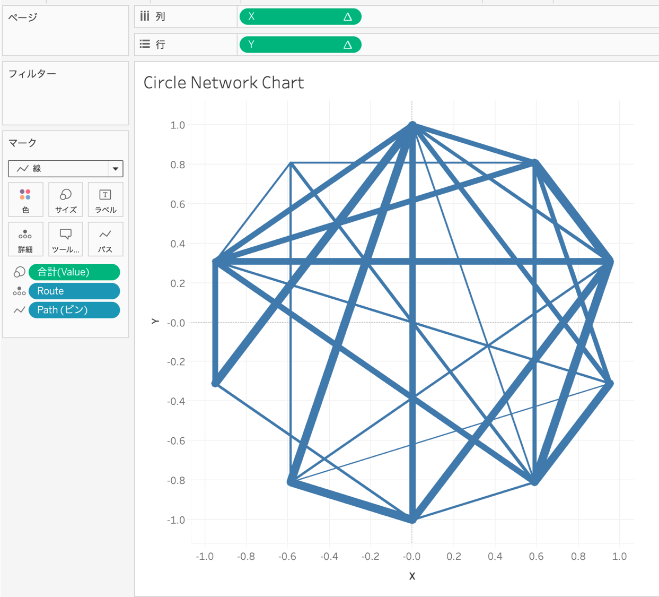Viewport: 659px width, 597px height.
Task: Select the 合計(Value) pill on marks card
Action: tap(74, 272)
